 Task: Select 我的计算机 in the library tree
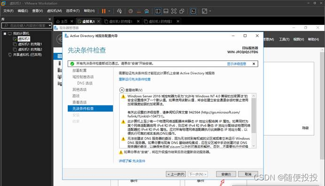pos(21,33)
